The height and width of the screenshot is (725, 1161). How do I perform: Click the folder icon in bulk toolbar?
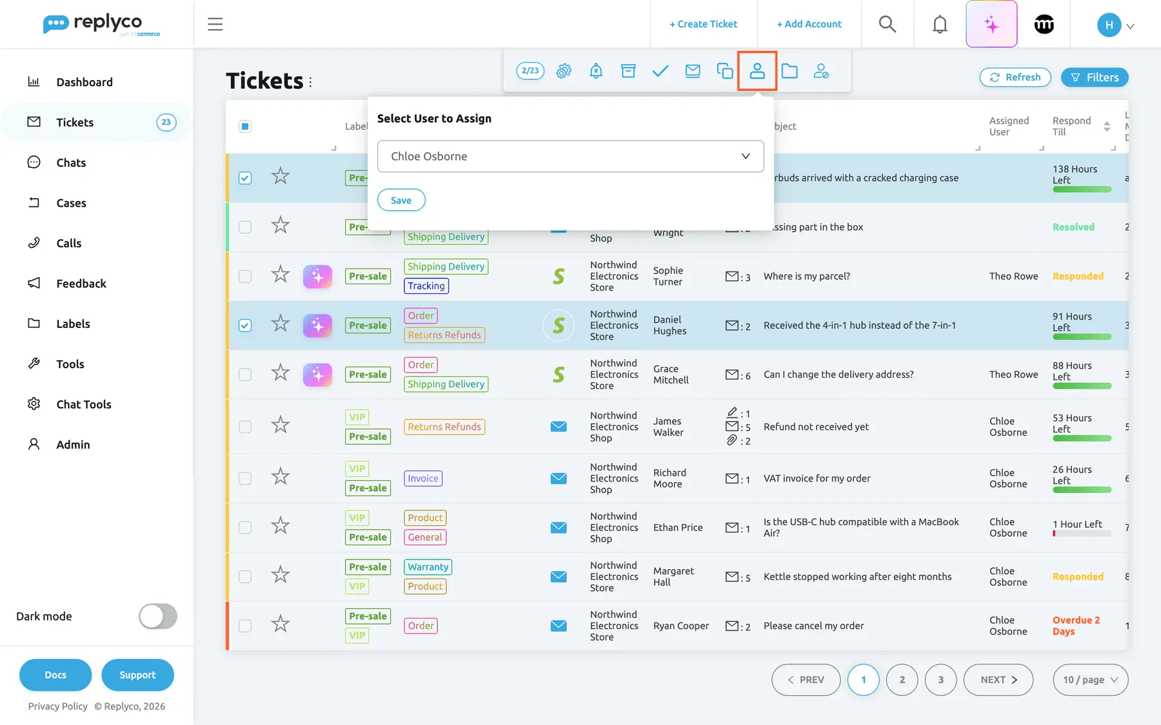789,71
